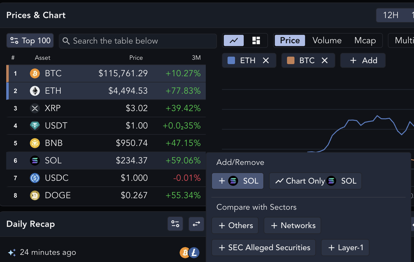Click the XRP asset name
The image size is (414, 262).
coord(53,108)
